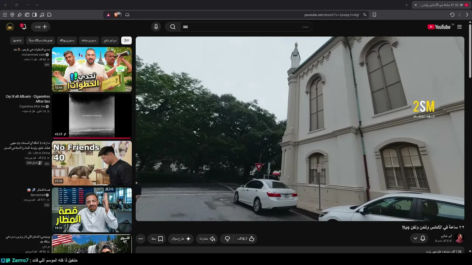Click the إنشاء create button

coord(41,27)
